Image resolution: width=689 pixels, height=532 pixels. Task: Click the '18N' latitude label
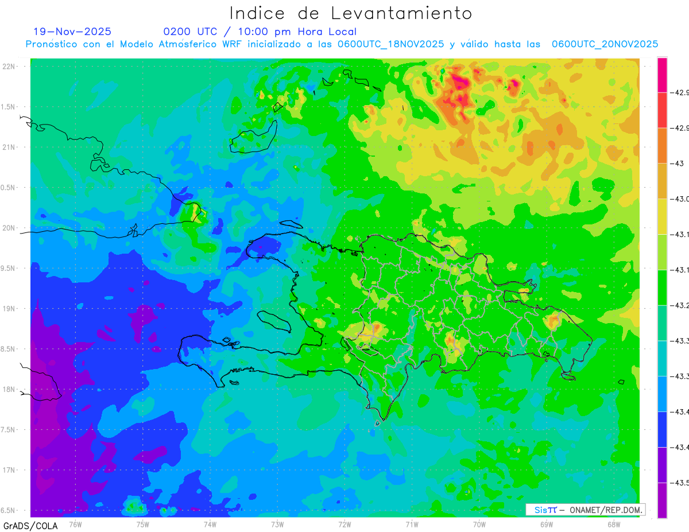point(9,389)
